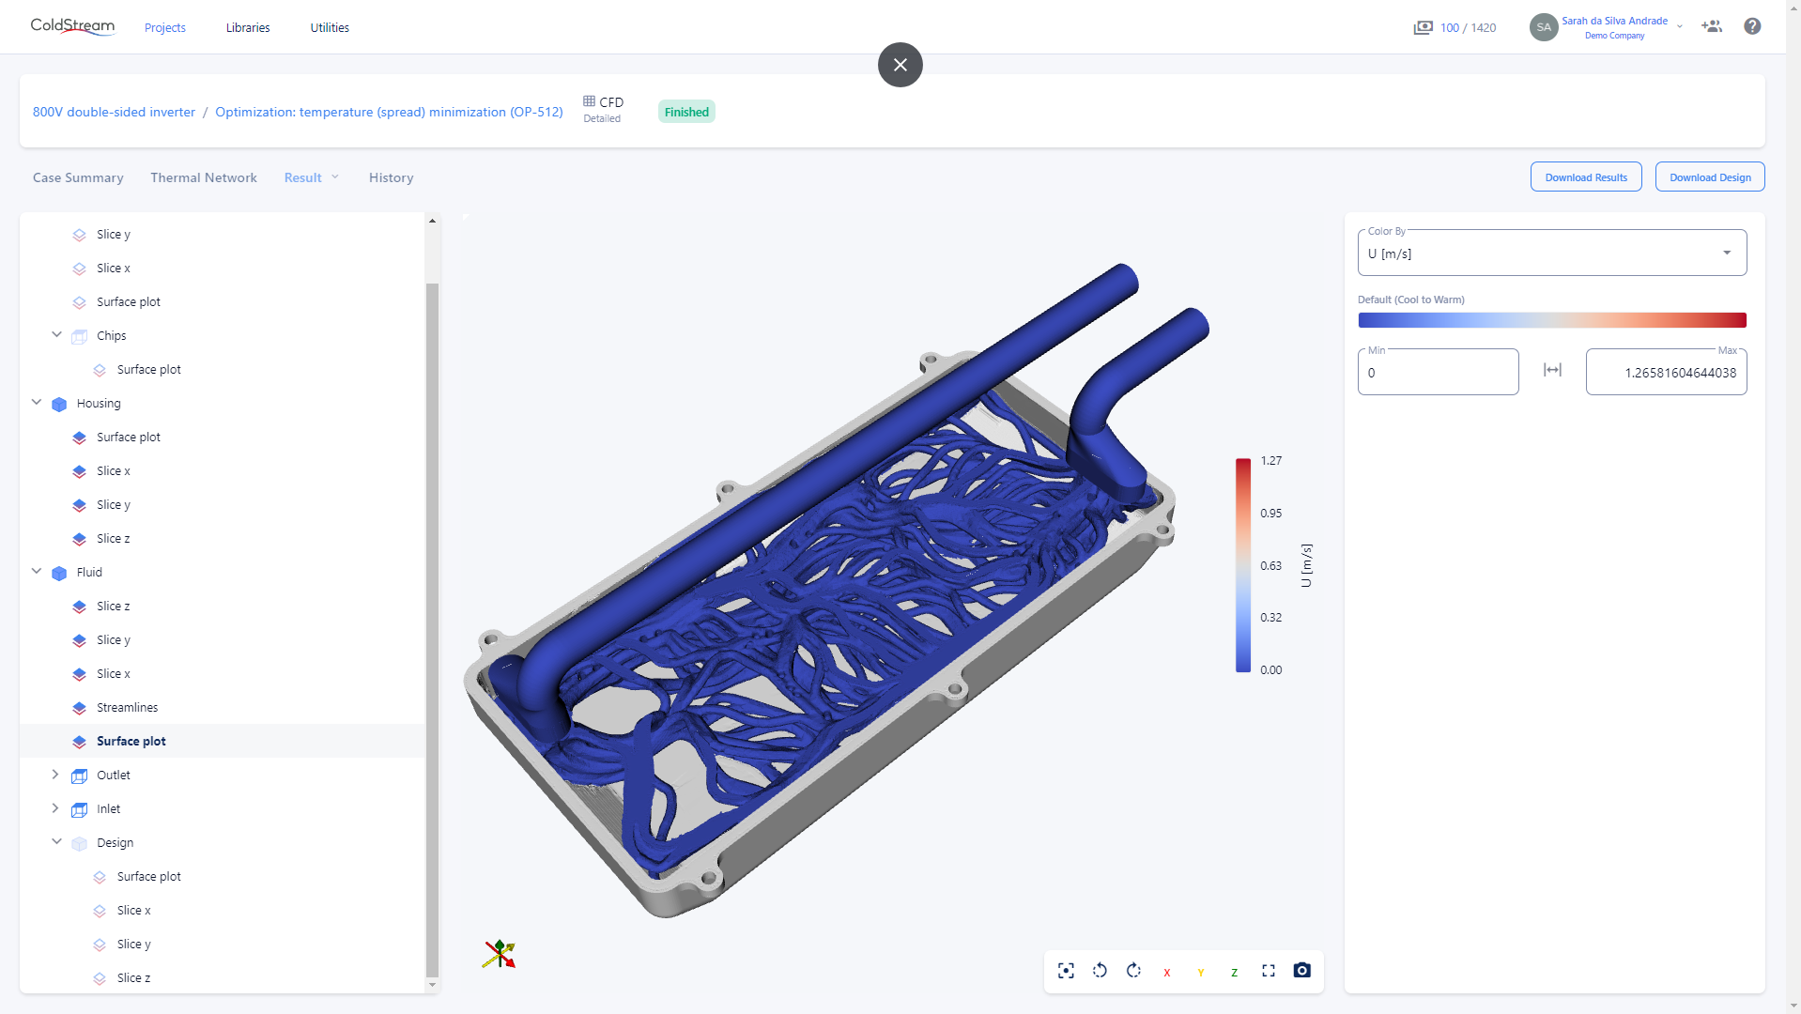
Task: Click the fit-to-view center icon
Action: pyautogui.click(x=1066, y=971)
